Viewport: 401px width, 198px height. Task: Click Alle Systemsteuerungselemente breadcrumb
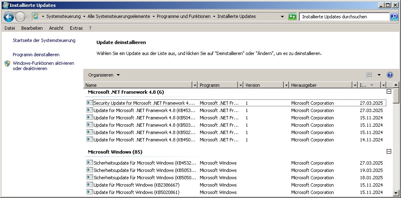(119, 16)
